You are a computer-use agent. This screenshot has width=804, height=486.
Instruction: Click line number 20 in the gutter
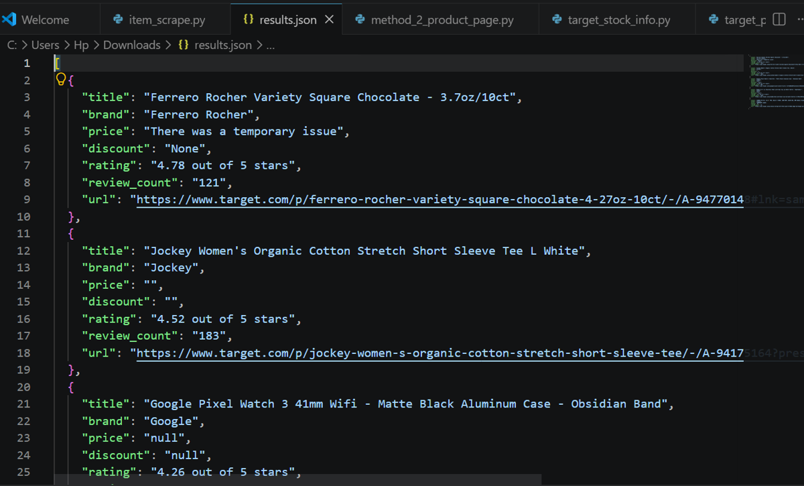coord(23,387)
